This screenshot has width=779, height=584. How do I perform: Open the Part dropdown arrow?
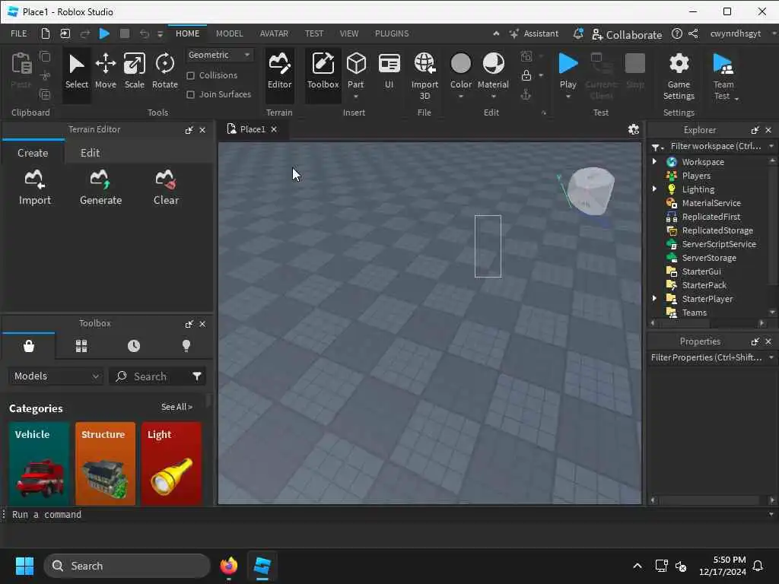click(356, 97)
